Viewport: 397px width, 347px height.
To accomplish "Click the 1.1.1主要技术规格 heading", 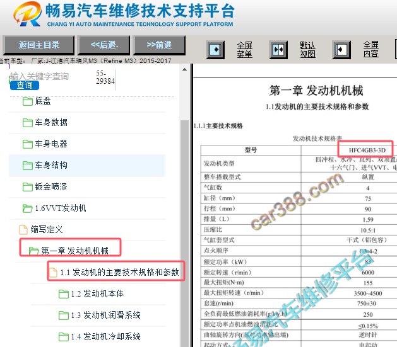I will pos(218,126).
